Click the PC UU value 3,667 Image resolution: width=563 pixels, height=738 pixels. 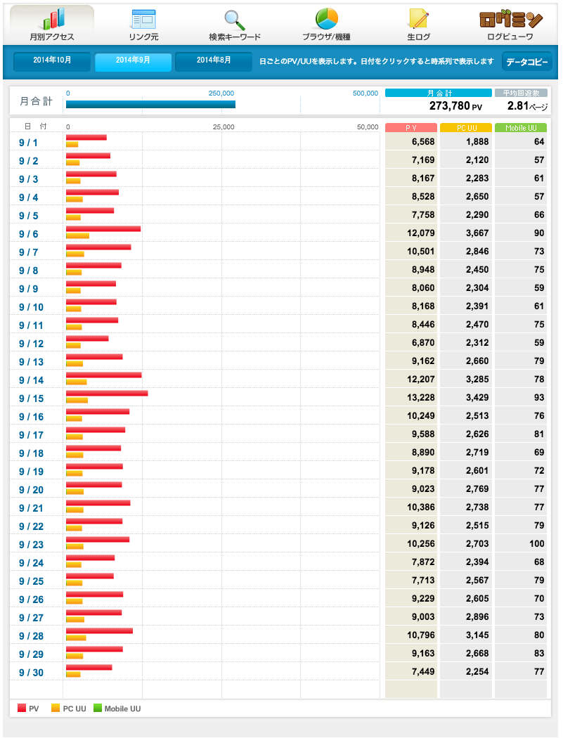pos(477,233)
